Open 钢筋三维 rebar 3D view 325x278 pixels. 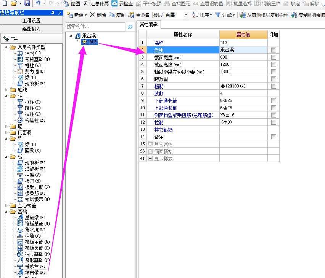(267, 3)
